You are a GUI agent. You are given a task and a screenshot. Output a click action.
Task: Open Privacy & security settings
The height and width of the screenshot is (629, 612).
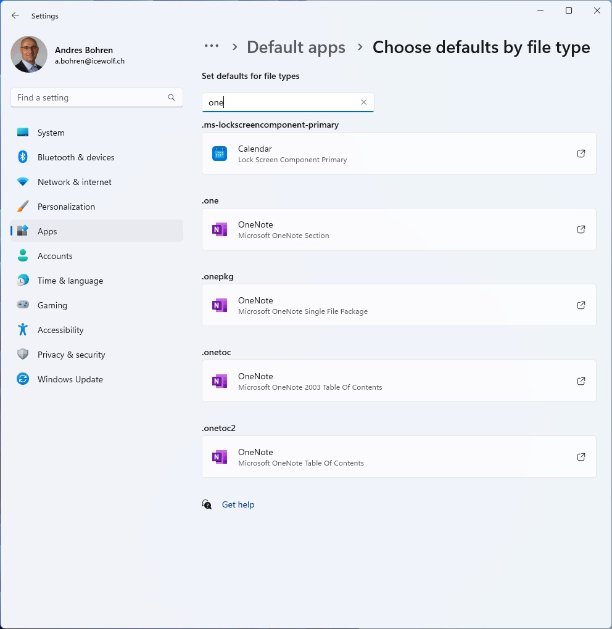coord(97,355)
